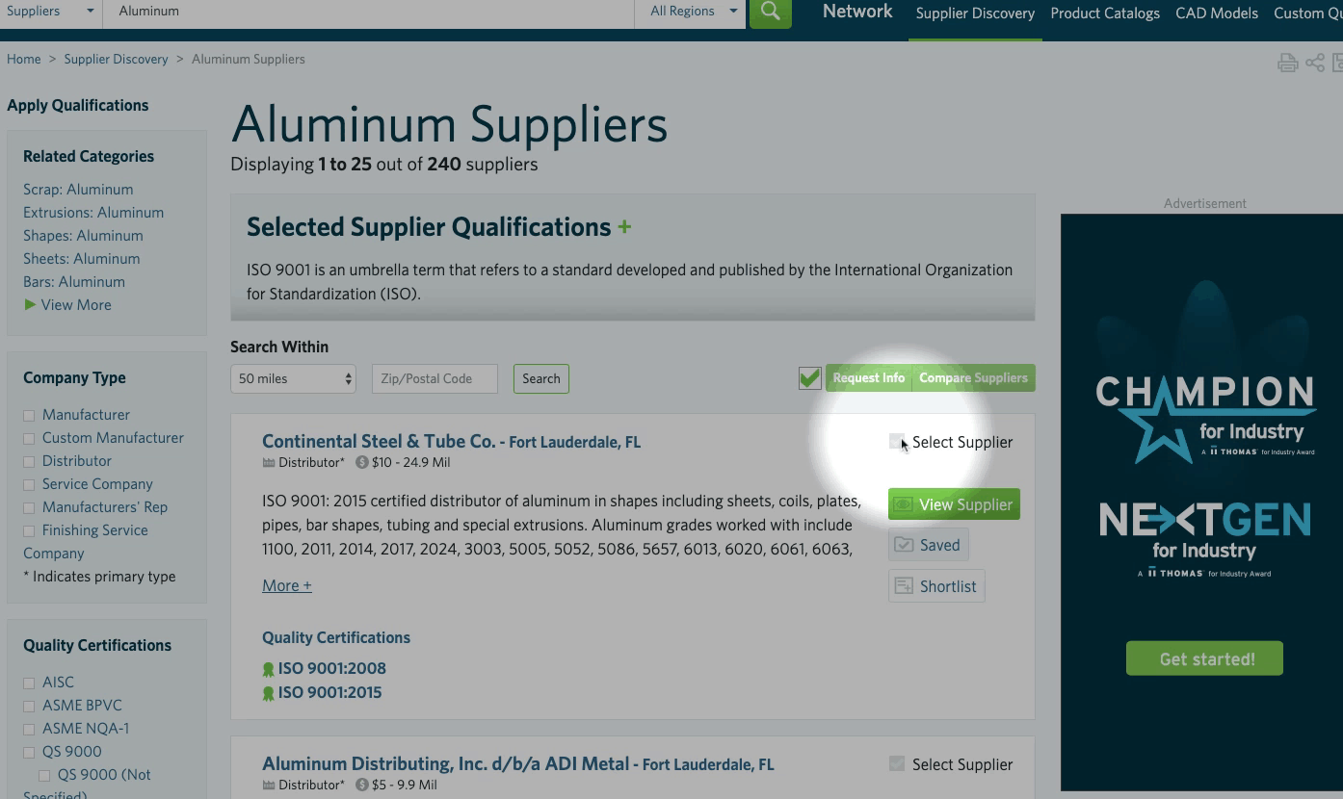Switch to the Product Catalogs tab

1104,13
